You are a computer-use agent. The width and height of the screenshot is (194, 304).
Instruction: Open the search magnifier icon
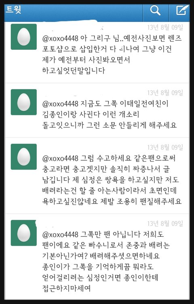coord(156,10)
